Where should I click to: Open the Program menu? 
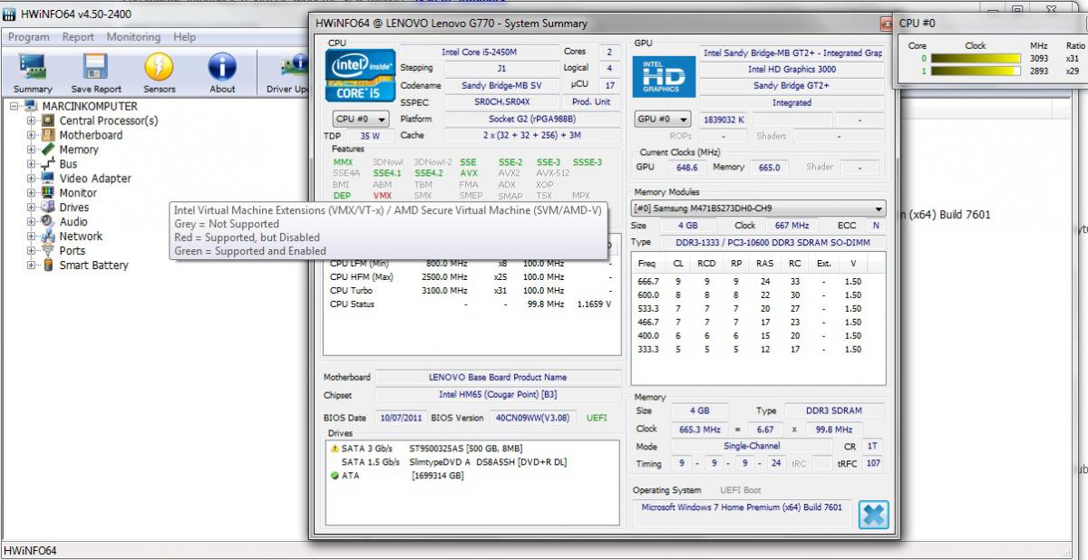click(29, 37)
